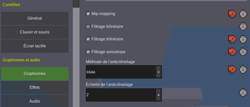
Task: Switch to the Effets settings section
Action: (35, 87)
